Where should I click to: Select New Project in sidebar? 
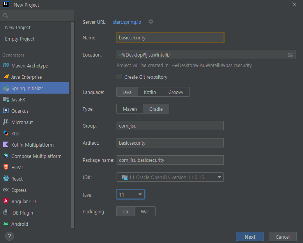18,27
